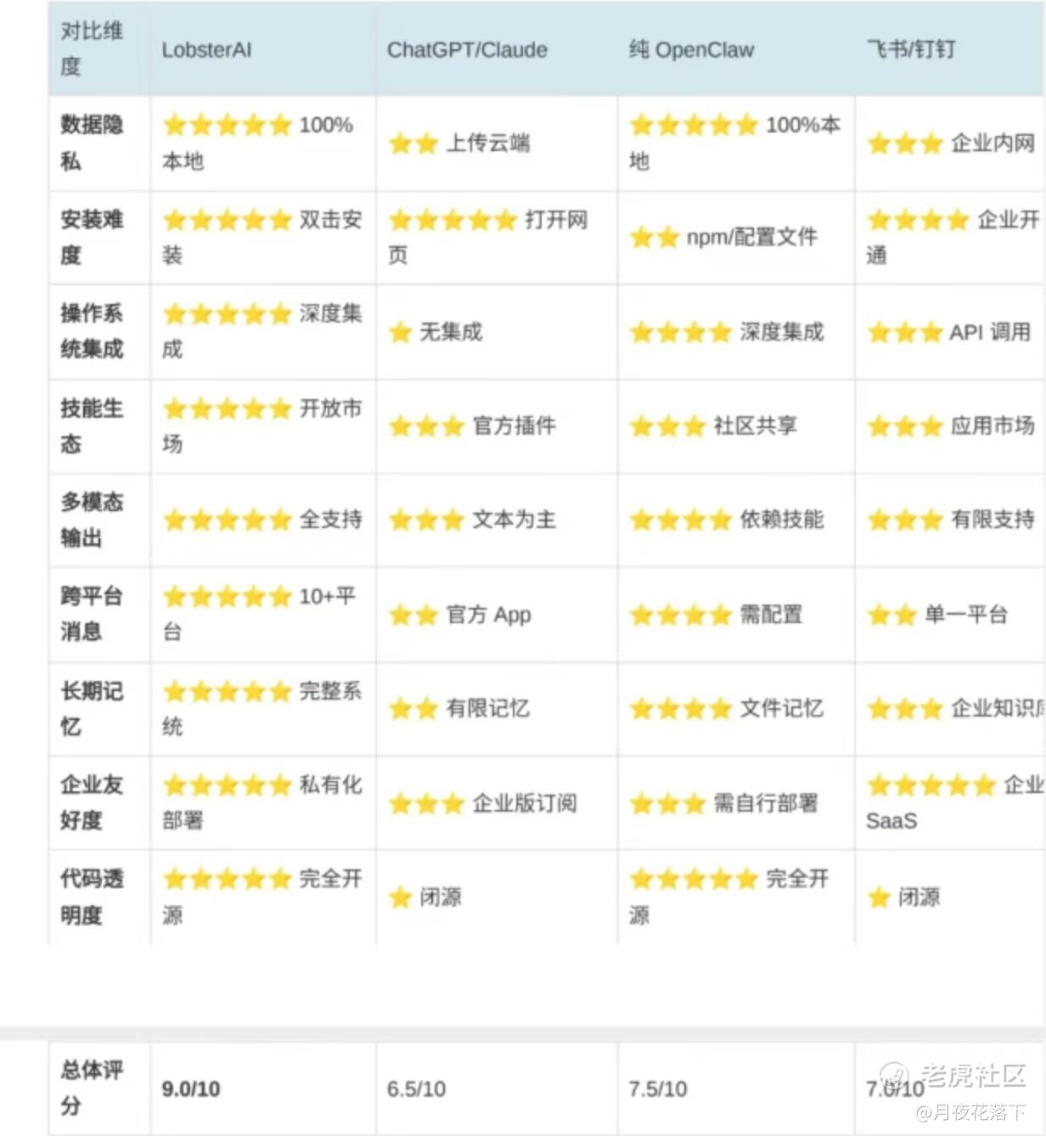
Task: Click the stars beside 企业版订阅
Action: click(x=426, y=803)
